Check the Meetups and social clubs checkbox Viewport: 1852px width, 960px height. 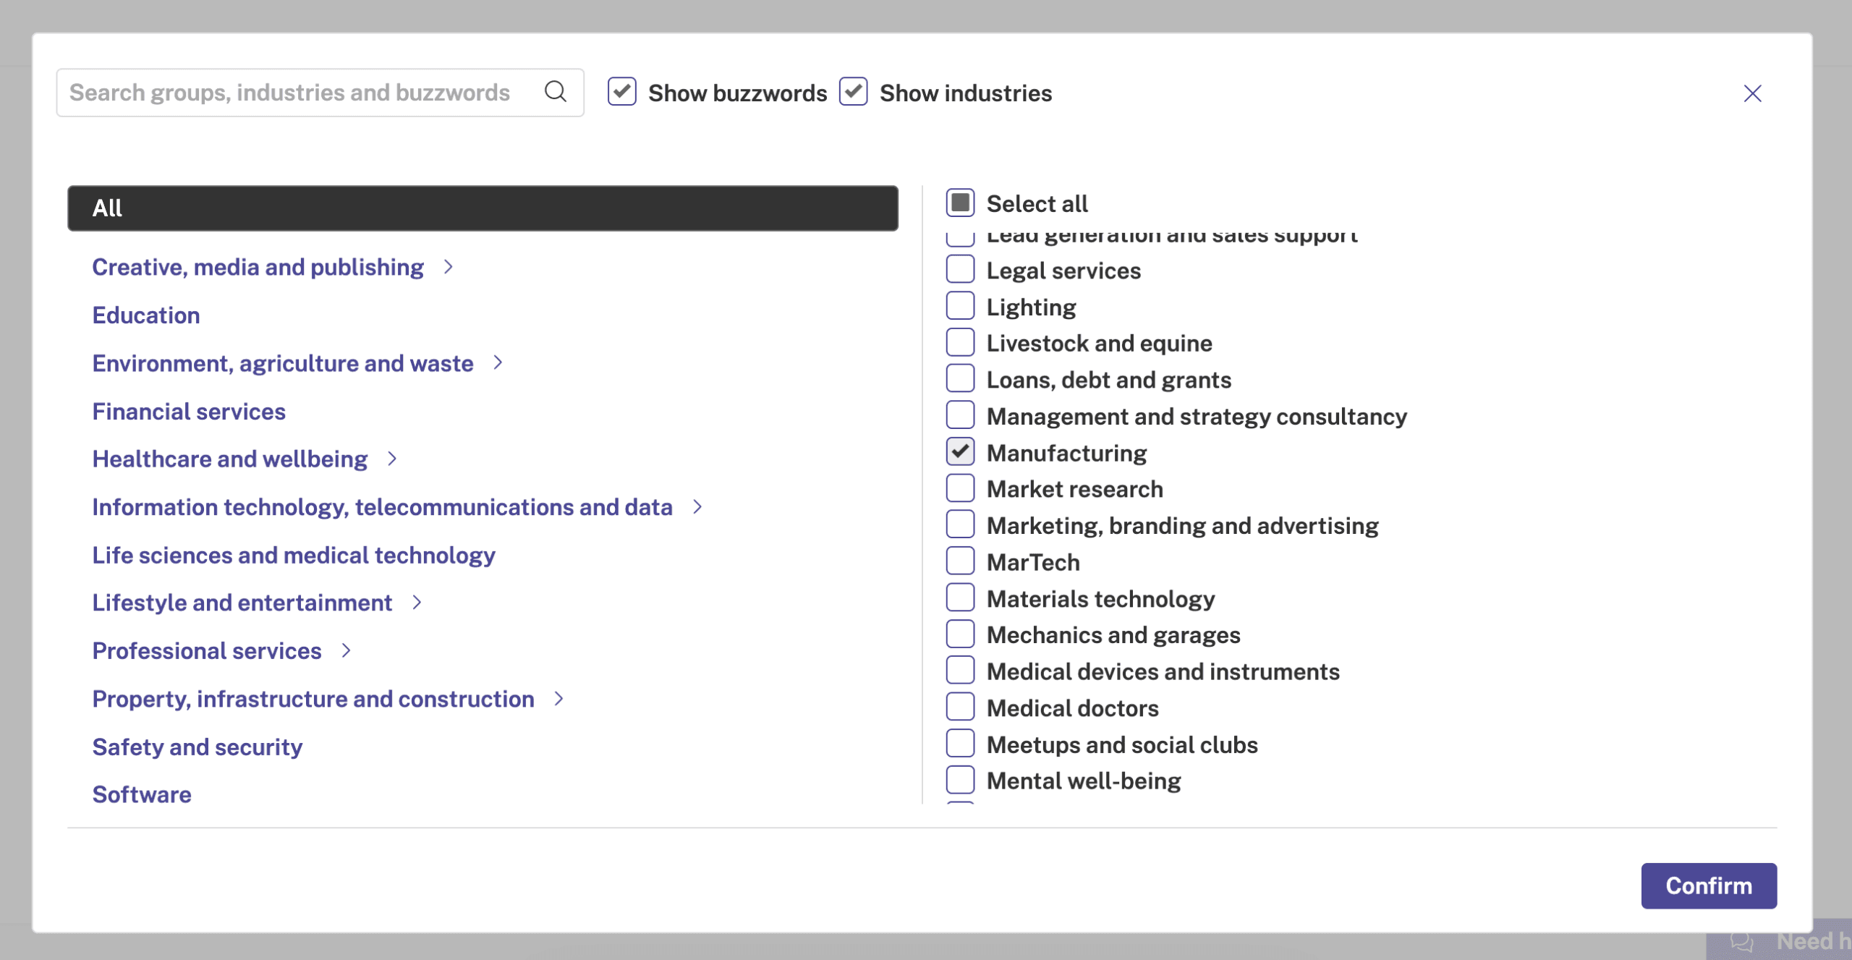(x=960, y=744)
